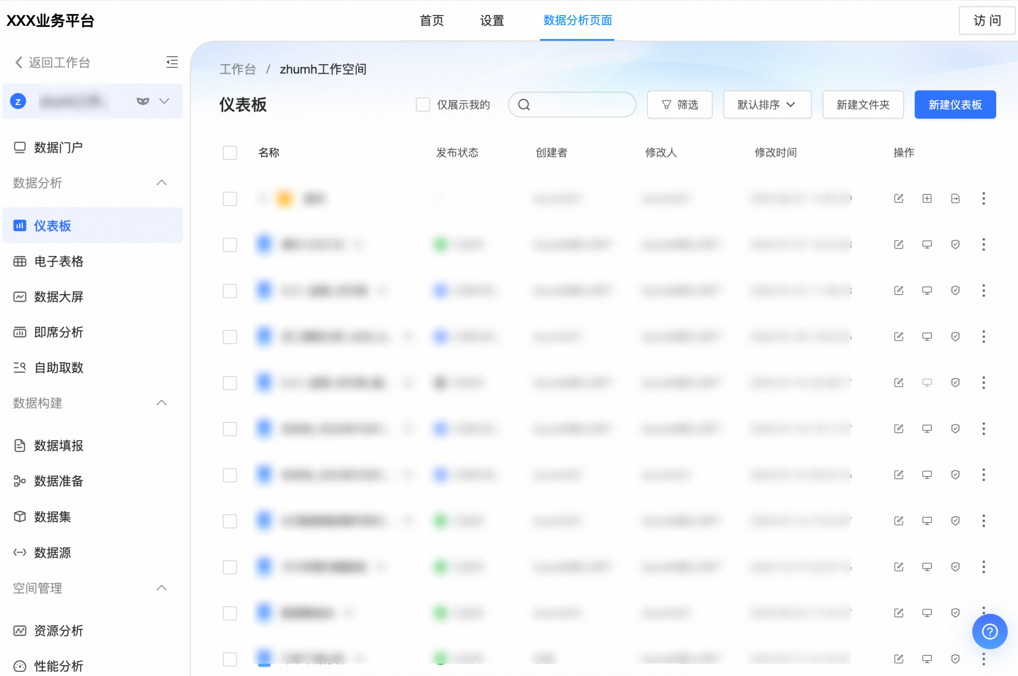Collapse the 数据分析 sidebar section
This screenshot has height=676, width=1018.
click(x=162, y=183)
